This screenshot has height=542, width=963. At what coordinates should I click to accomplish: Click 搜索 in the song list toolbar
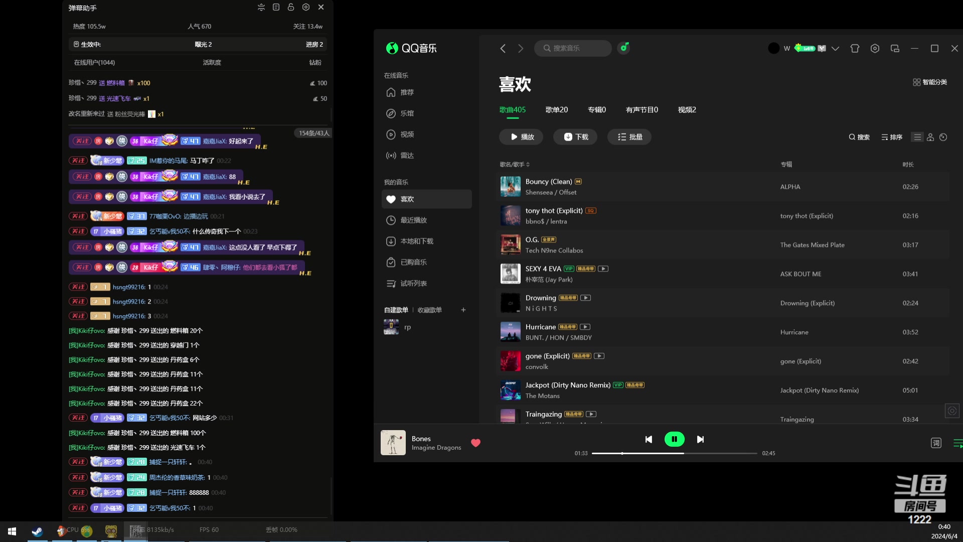859,138
